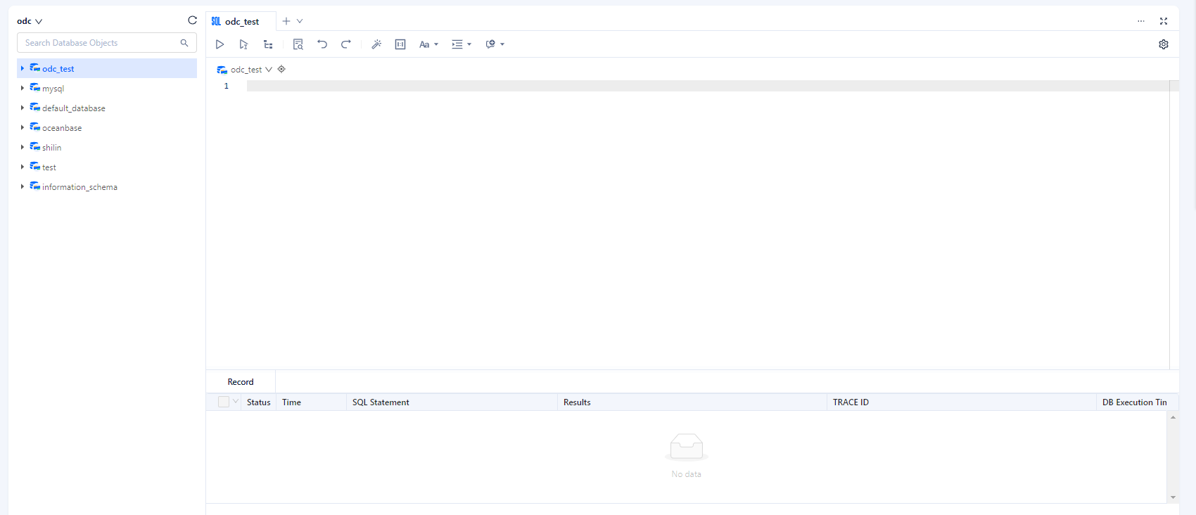Viewport: 1196px width, 515px height.
Task: Select the oceanbase database row
Action: 107,127
